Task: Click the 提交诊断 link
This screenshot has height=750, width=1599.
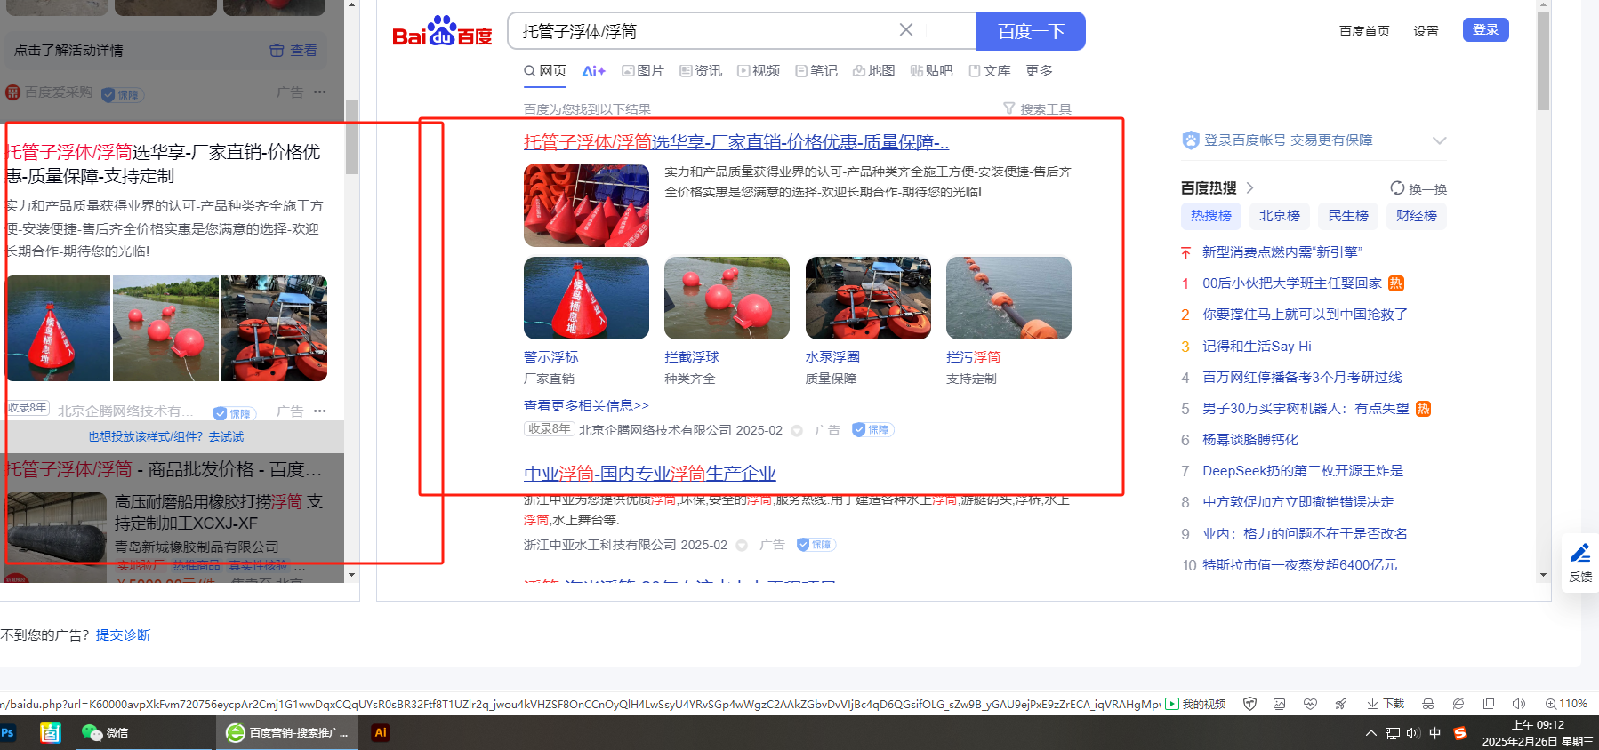Action: pos(124,635)
